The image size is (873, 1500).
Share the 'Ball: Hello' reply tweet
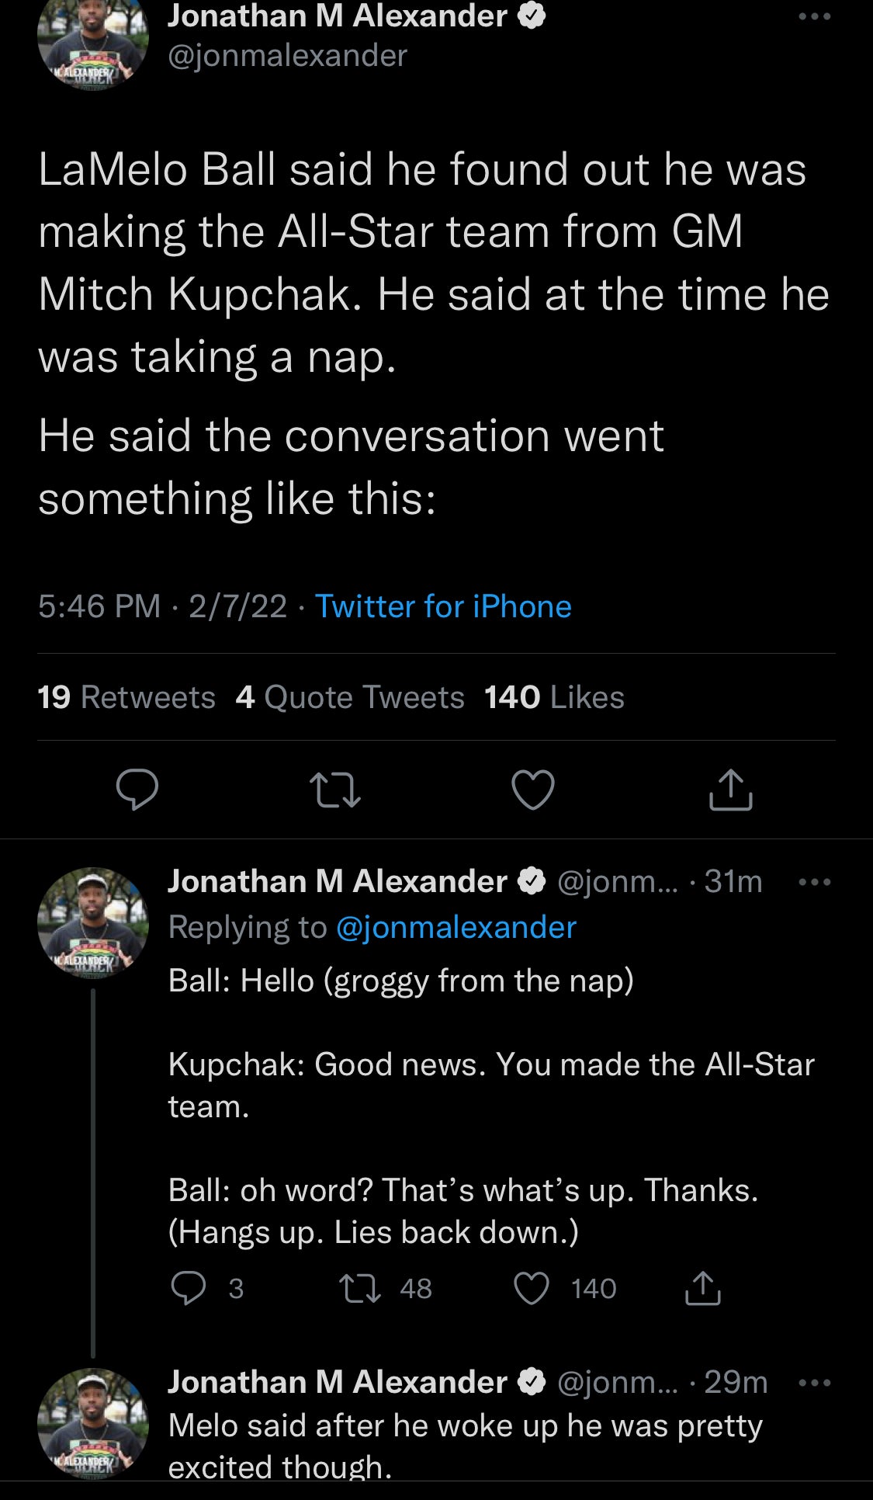click(x=703, y=1288)
